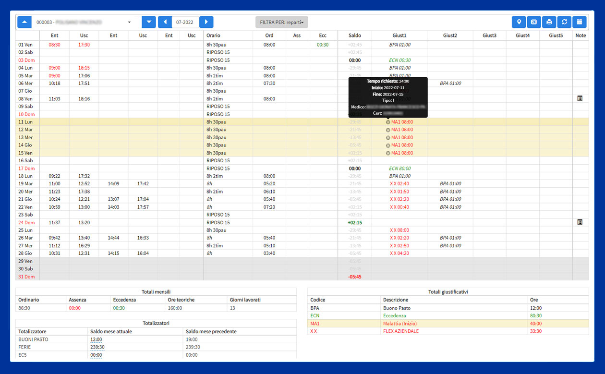This screenshot has height=374, width=605.
Task: Click info icon beside MA1 on 15 Ven
Action: pos(388,153)
